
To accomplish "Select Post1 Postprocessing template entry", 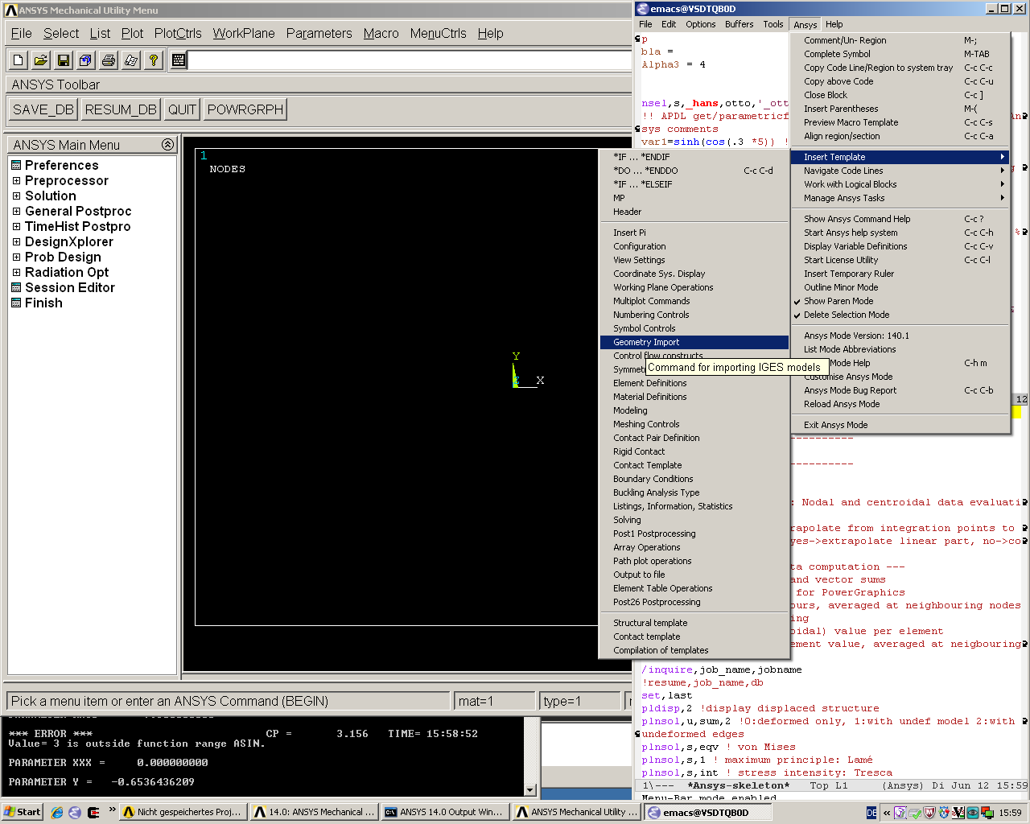I will click(694, 534).
